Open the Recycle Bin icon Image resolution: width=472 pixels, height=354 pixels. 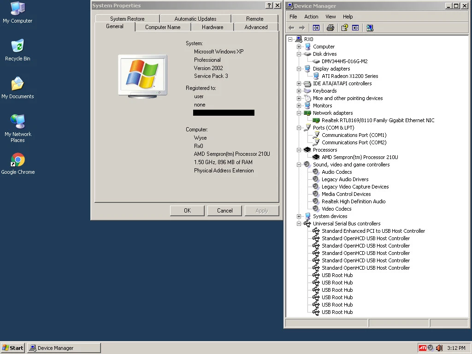18,50
